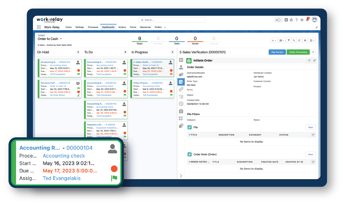Open the chat comments icon in sidebar

pos(181,75)
